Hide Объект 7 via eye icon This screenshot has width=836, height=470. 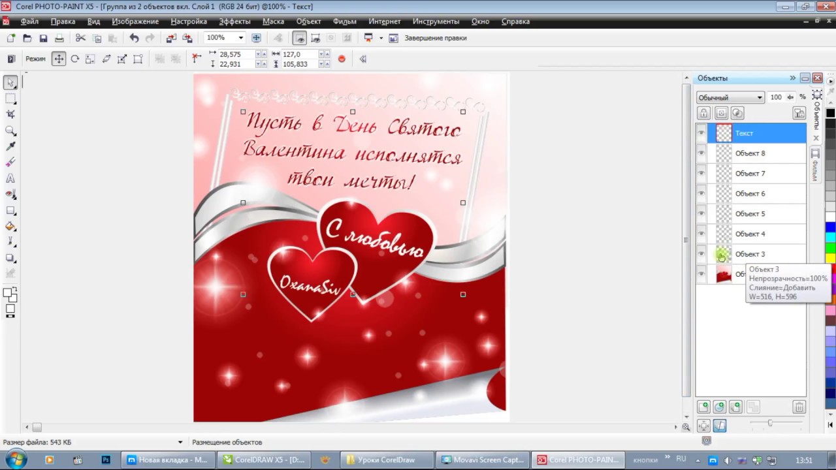(701, 174)
